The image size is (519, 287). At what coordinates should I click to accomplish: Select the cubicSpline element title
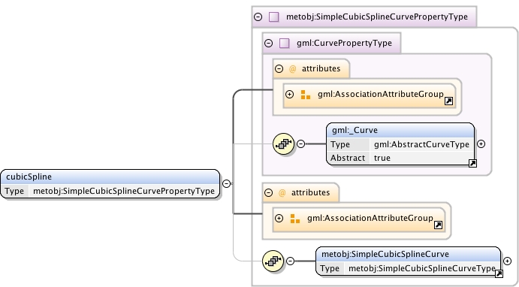(29, 177)
